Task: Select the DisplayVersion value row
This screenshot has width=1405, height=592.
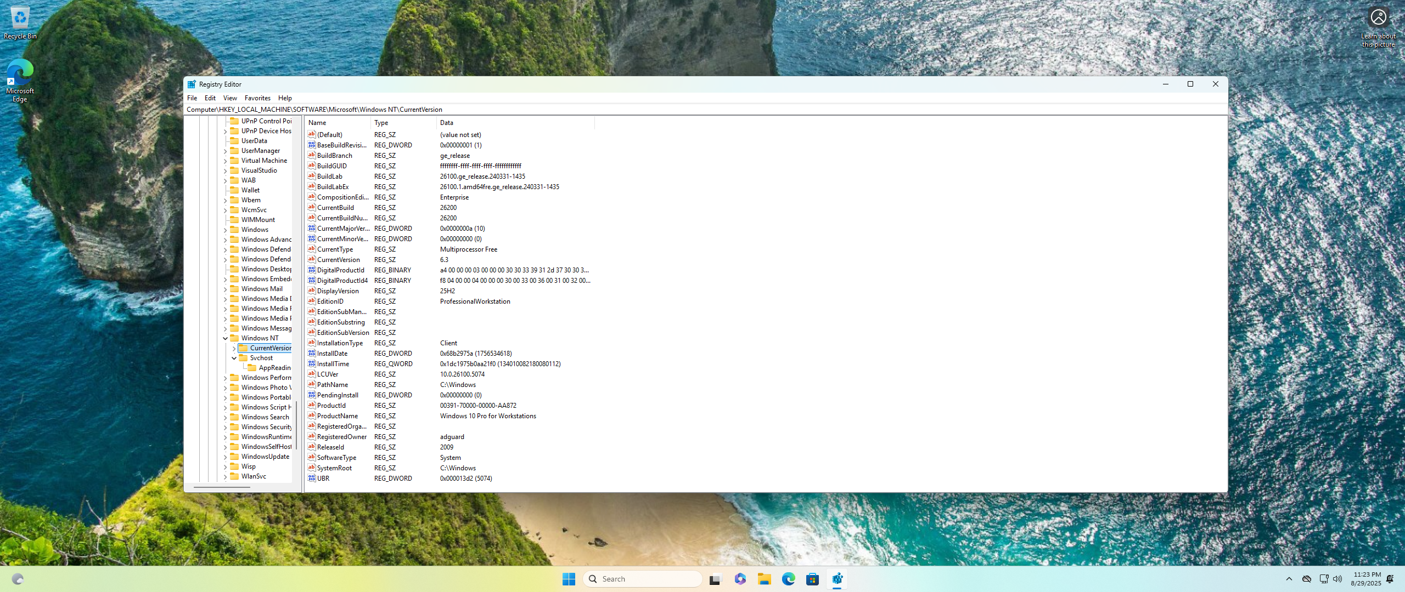Action: click(x=450, y=291)
